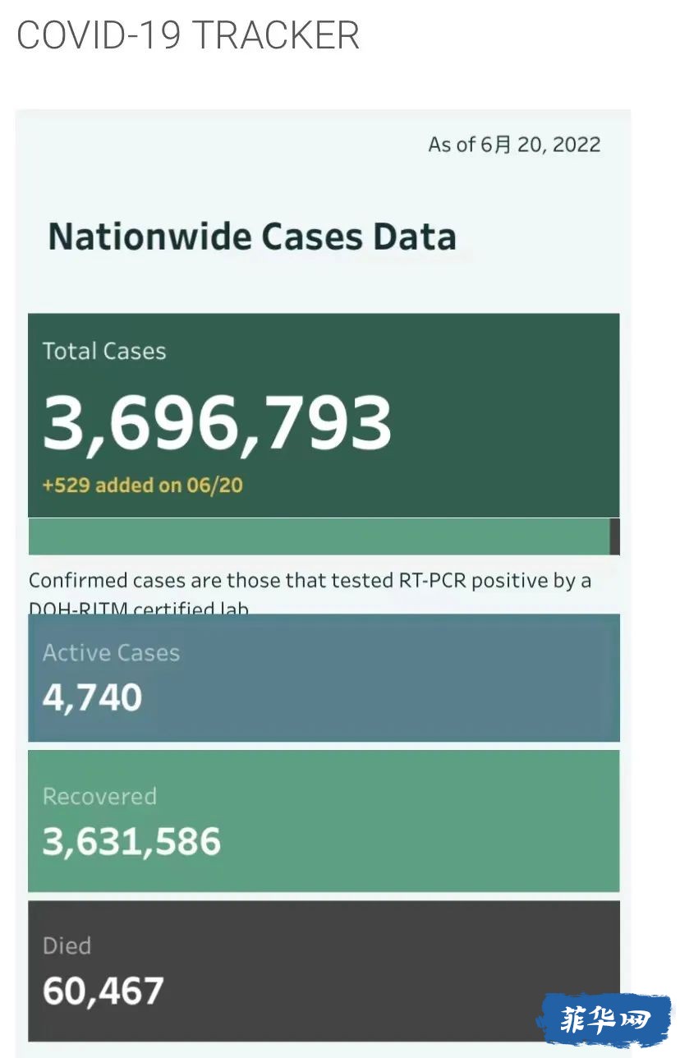Click the partially hidden DOH-RITM certified lab line
The height and width of the screenshot is (1058, 680).
click(x=138, y=608)
